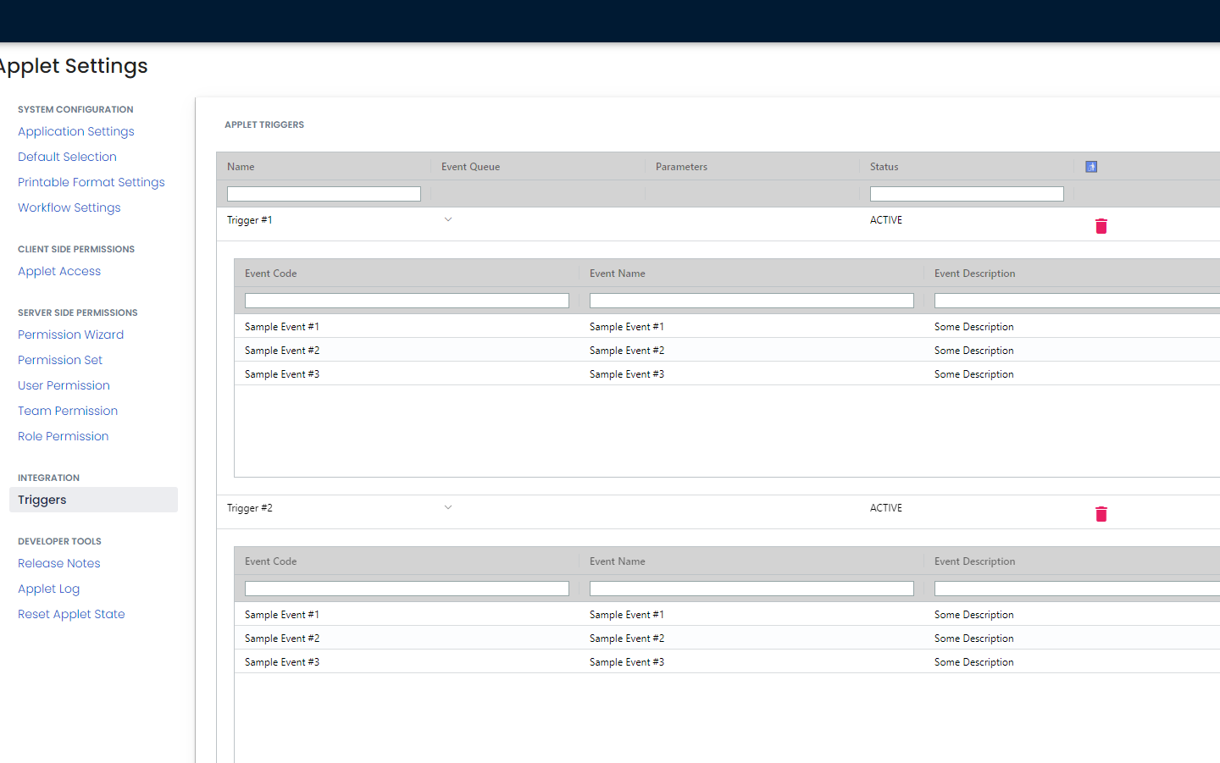Open Applet Access under Client Side Permissions
Screen dimensions: 1220x763
pos(59,271)
